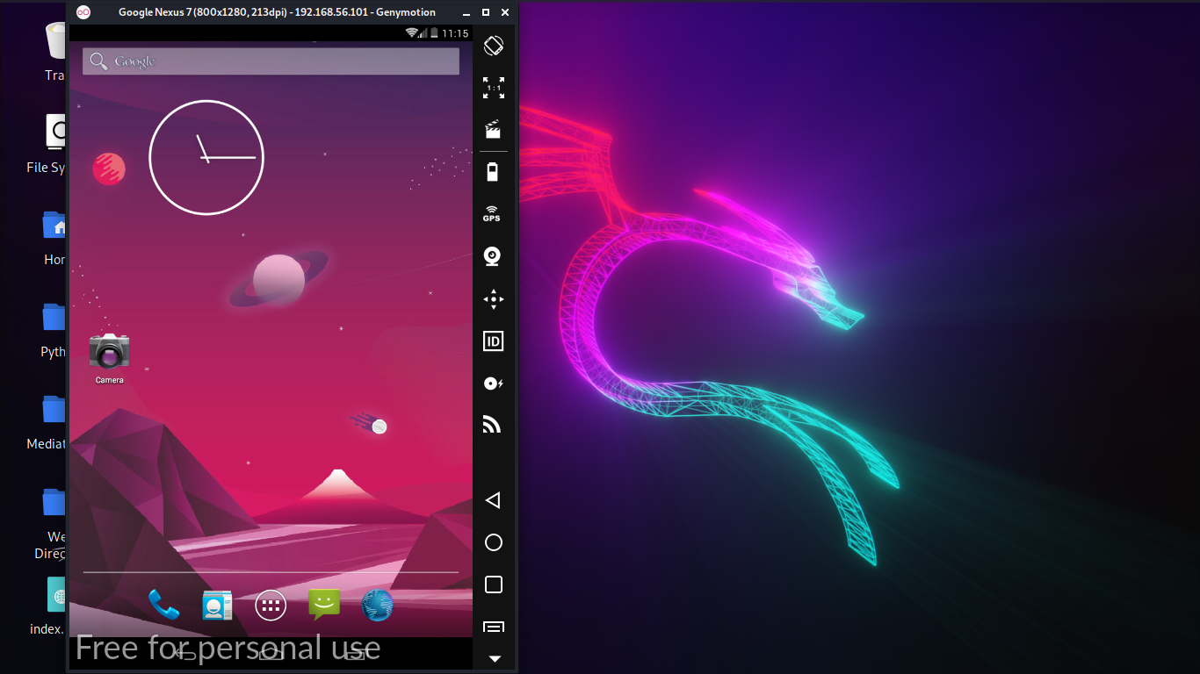Viewport: 1200px width, 674px height.
Task: Open the Home folder on desktop
Action: pos(55,237)
